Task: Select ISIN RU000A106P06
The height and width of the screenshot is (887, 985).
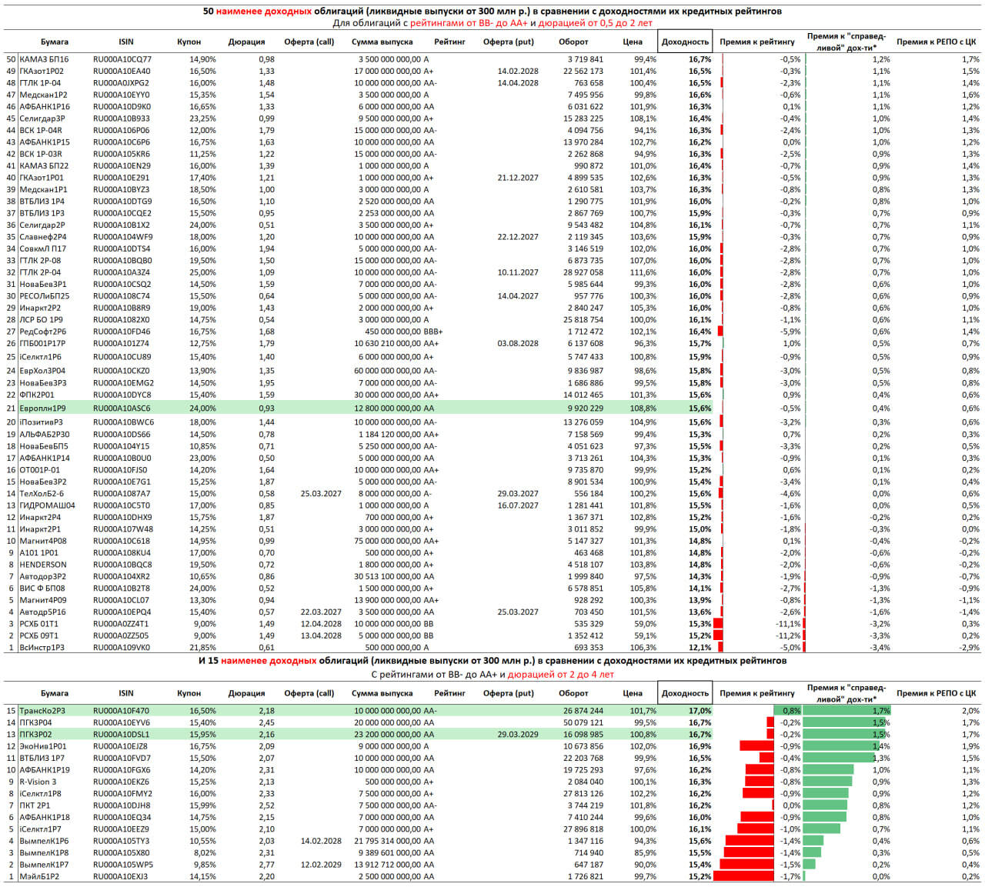Action: point(121,130)
